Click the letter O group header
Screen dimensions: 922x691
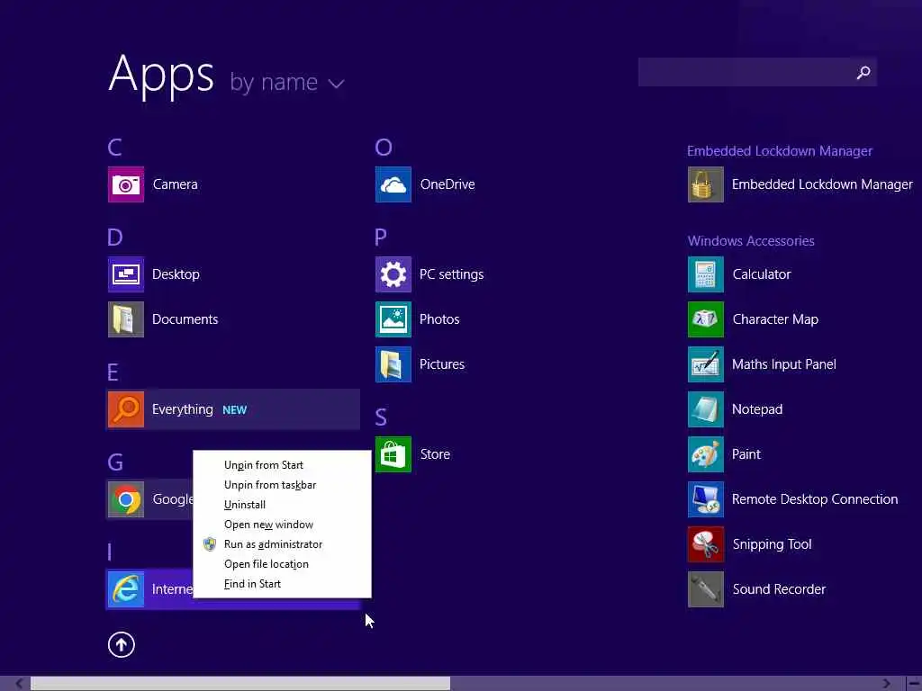tap(384, 147)
